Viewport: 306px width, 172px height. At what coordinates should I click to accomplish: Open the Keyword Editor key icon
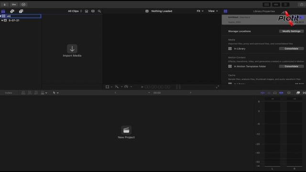tap(14, 4)
